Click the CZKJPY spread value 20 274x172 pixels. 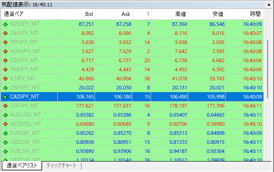tap(147, 60)
